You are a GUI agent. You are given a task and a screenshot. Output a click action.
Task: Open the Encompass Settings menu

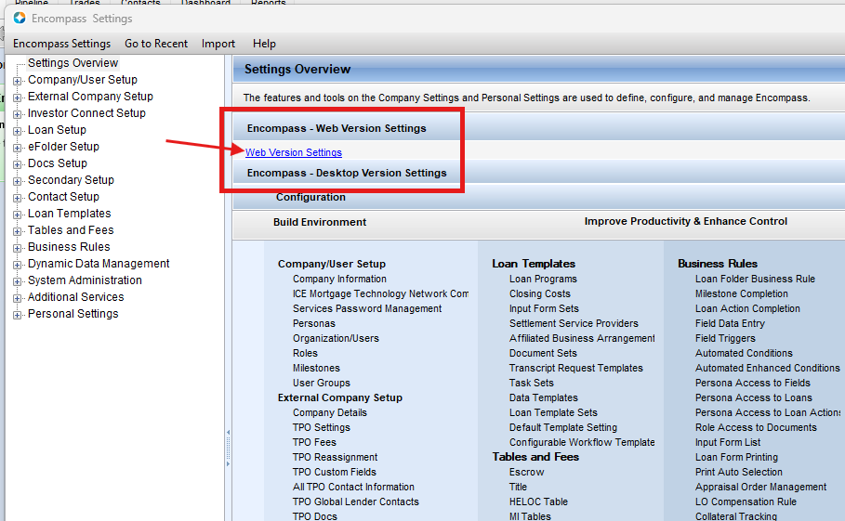point(62,44)
